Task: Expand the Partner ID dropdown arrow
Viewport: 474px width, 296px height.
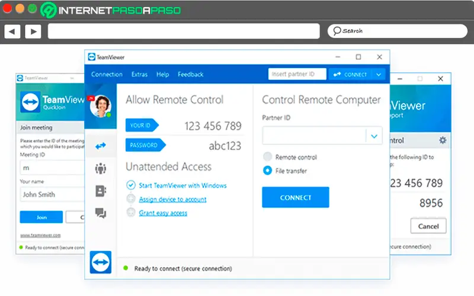Action: [x=373, y=136]
